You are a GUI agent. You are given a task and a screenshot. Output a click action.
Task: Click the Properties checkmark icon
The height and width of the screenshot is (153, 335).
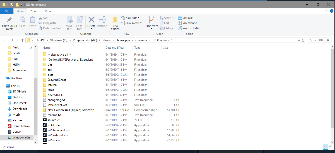pos(152,20)
